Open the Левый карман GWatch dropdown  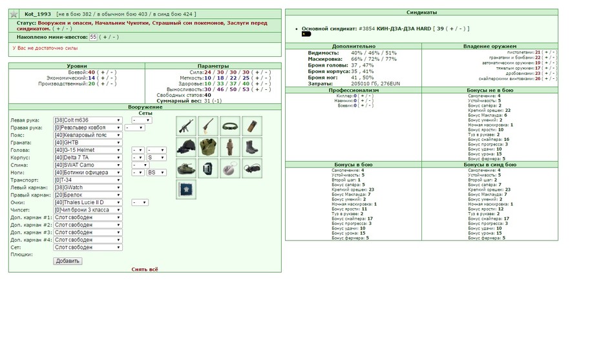pos(88,187)
